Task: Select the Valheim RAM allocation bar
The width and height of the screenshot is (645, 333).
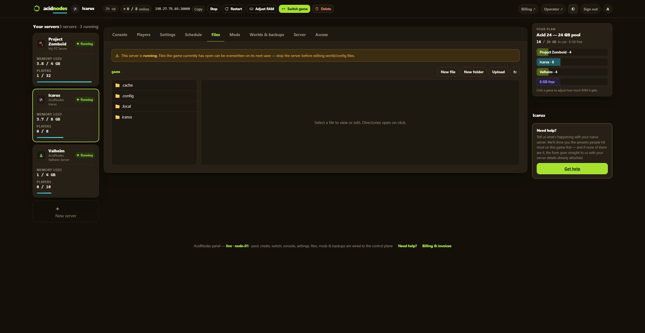Action: coord(572,72)
